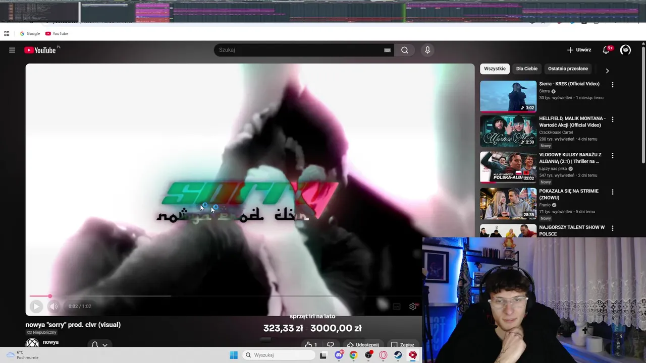Click the title "NAJGORSZY TALENT SHOW W POLSCE"
This screenshot has width=646, height=363.
572,230
